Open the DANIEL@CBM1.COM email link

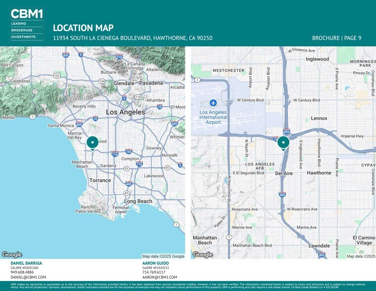(x=28, y=278)
